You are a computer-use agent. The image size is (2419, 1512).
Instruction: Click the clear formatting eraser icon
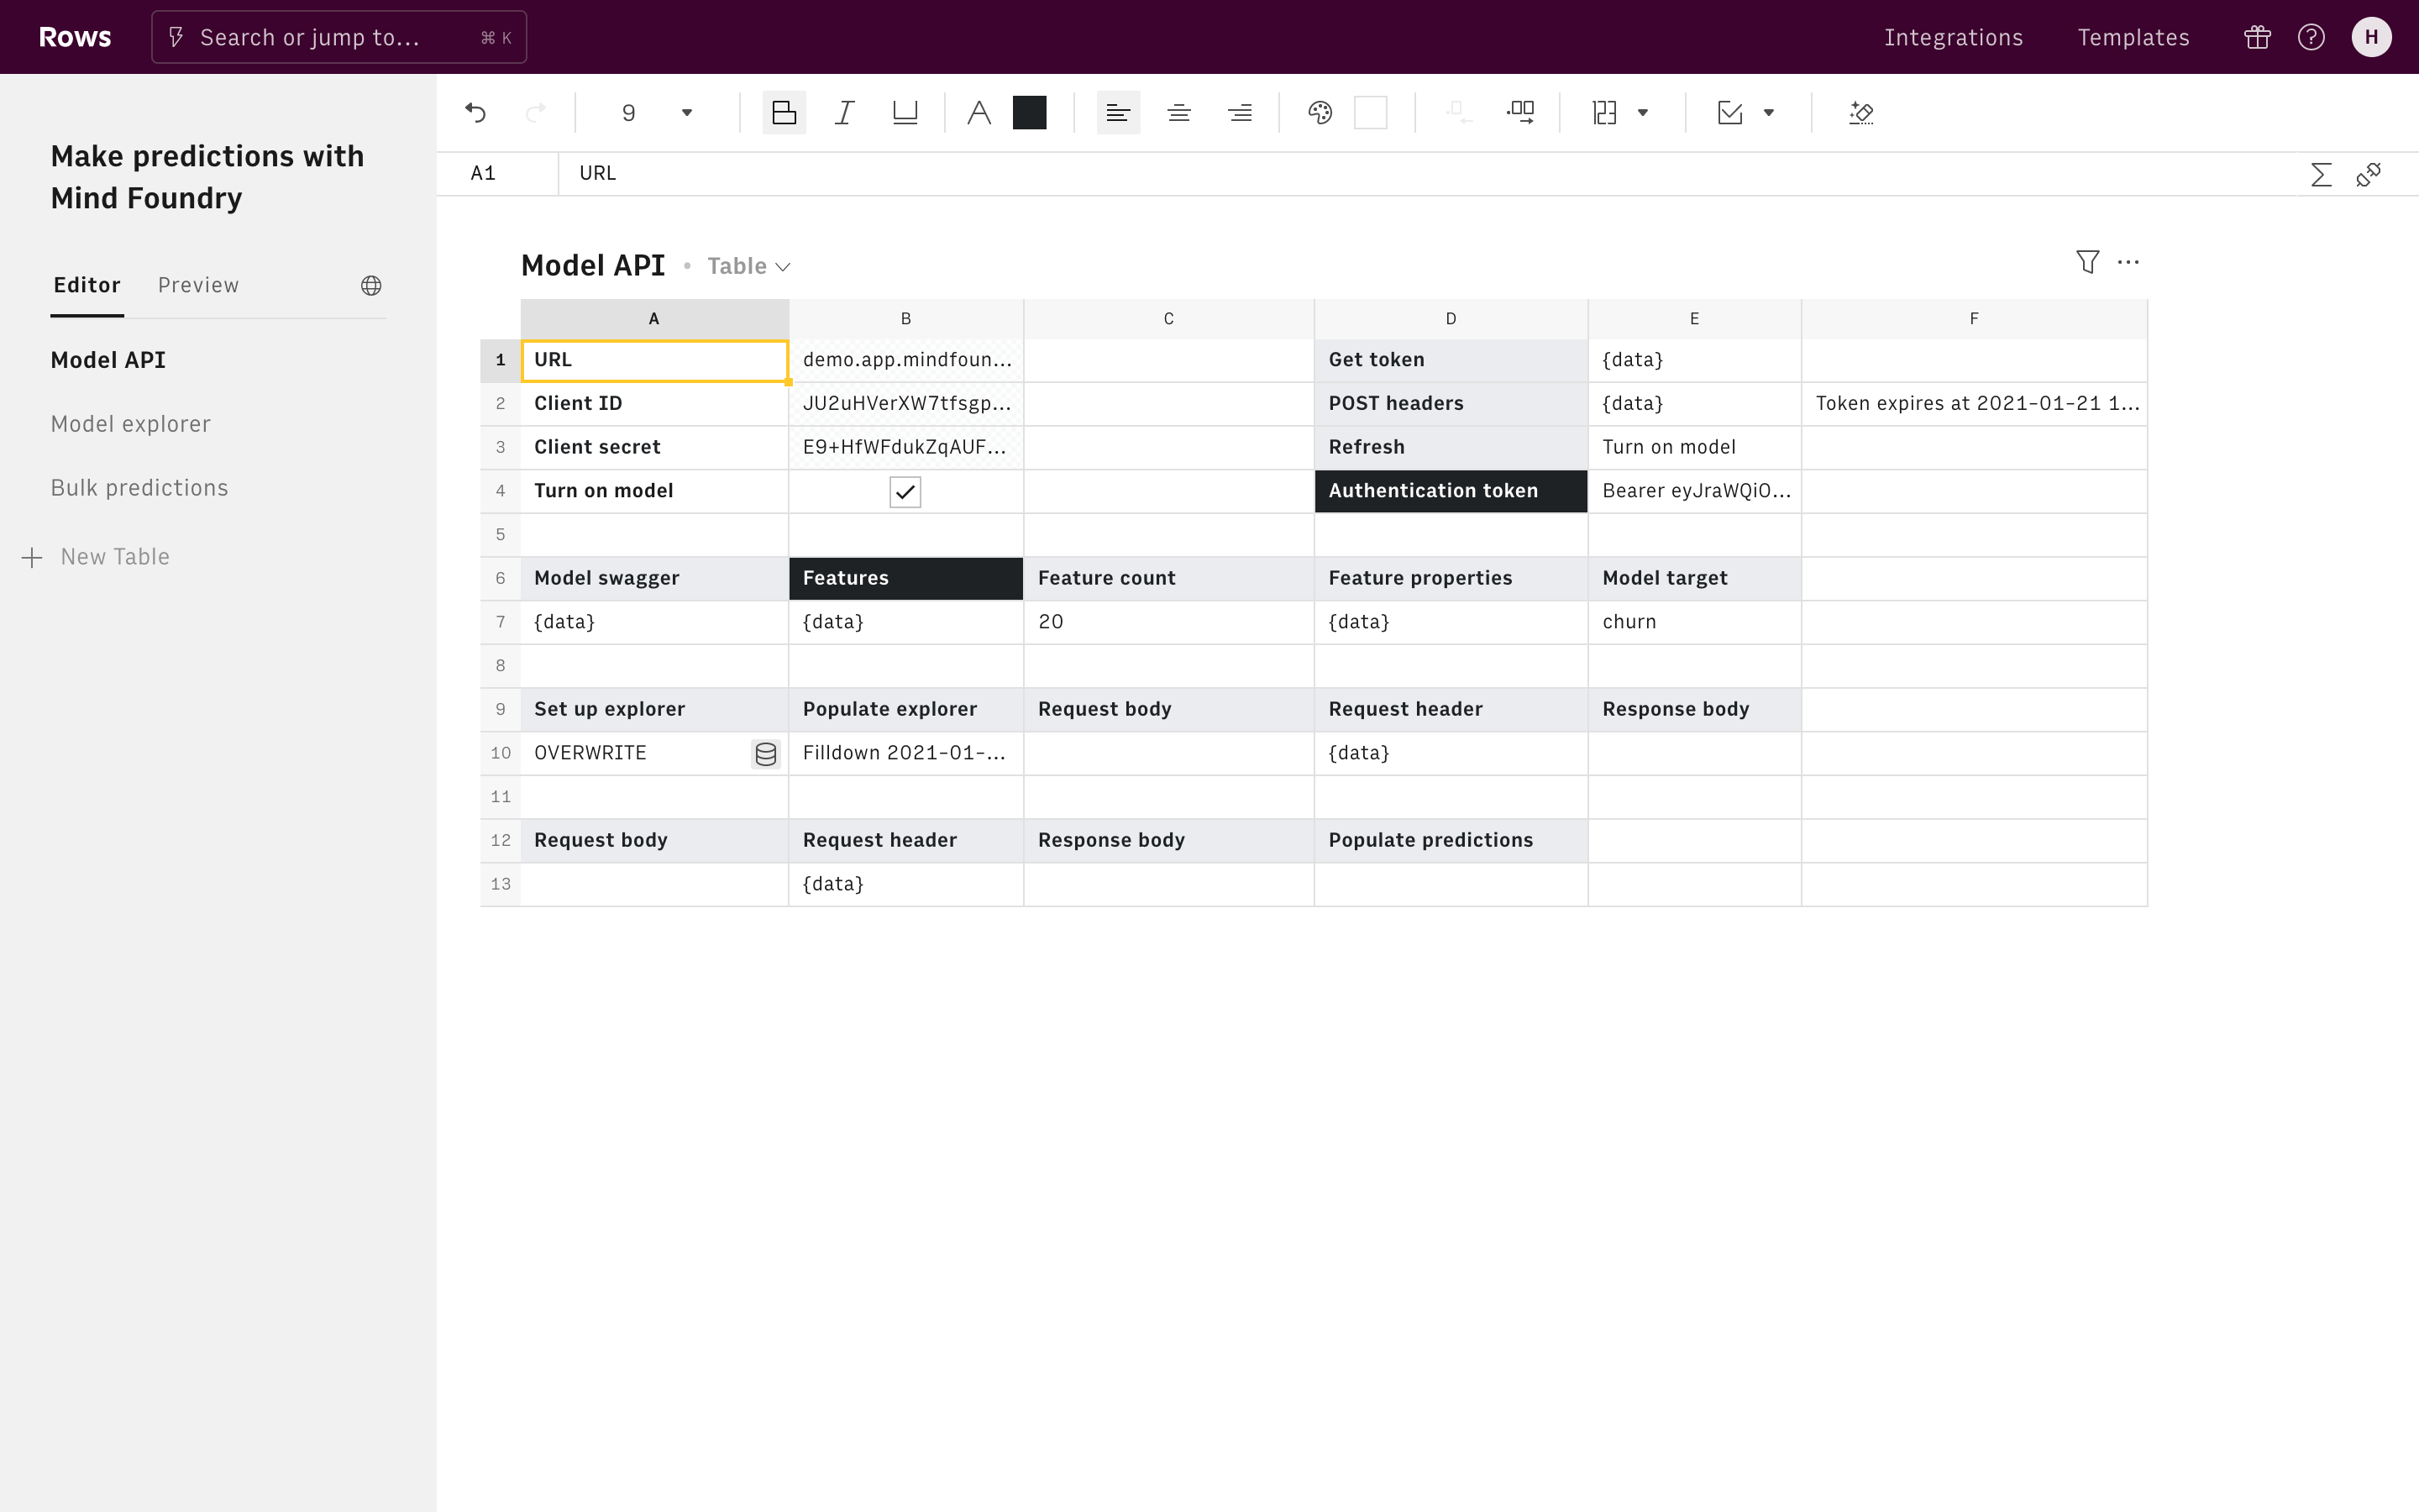point(1860,113)
